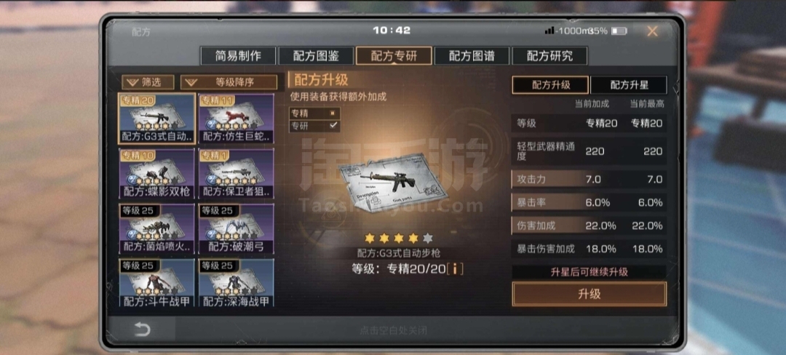This screenshot has height=355, width=786.
Task: Choose the 保卫者狙 recipe icon
Action: [236, 174]
